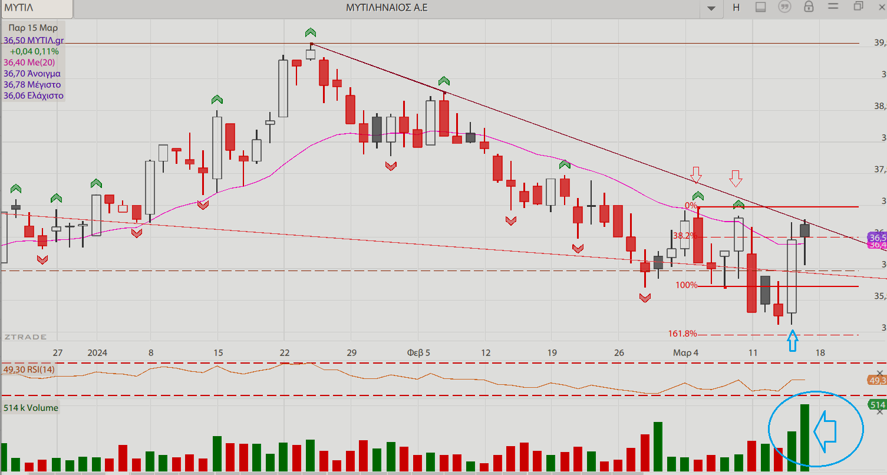Toggle the bottom panel layout icon
Image resolution: width=887 pixels, height=475 pixels.
coord(760,7)
